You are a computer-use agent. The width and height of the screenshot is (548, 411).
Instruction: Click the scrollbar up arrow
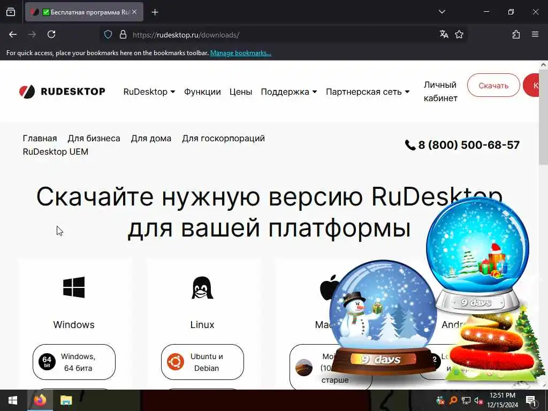(x=544, y=65)
